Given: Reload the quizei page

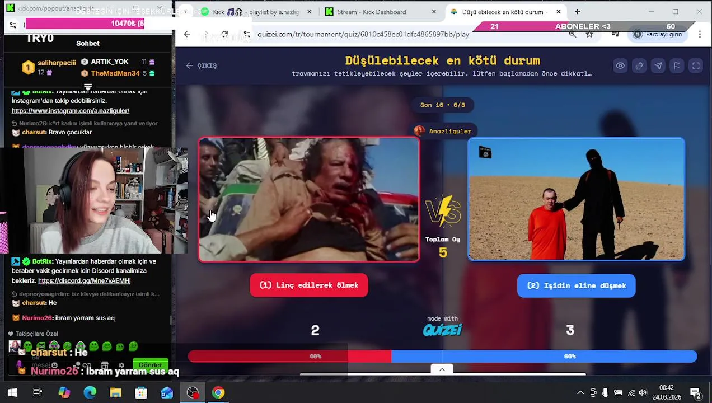Looking at the screenshot, I should pos(224,34).
